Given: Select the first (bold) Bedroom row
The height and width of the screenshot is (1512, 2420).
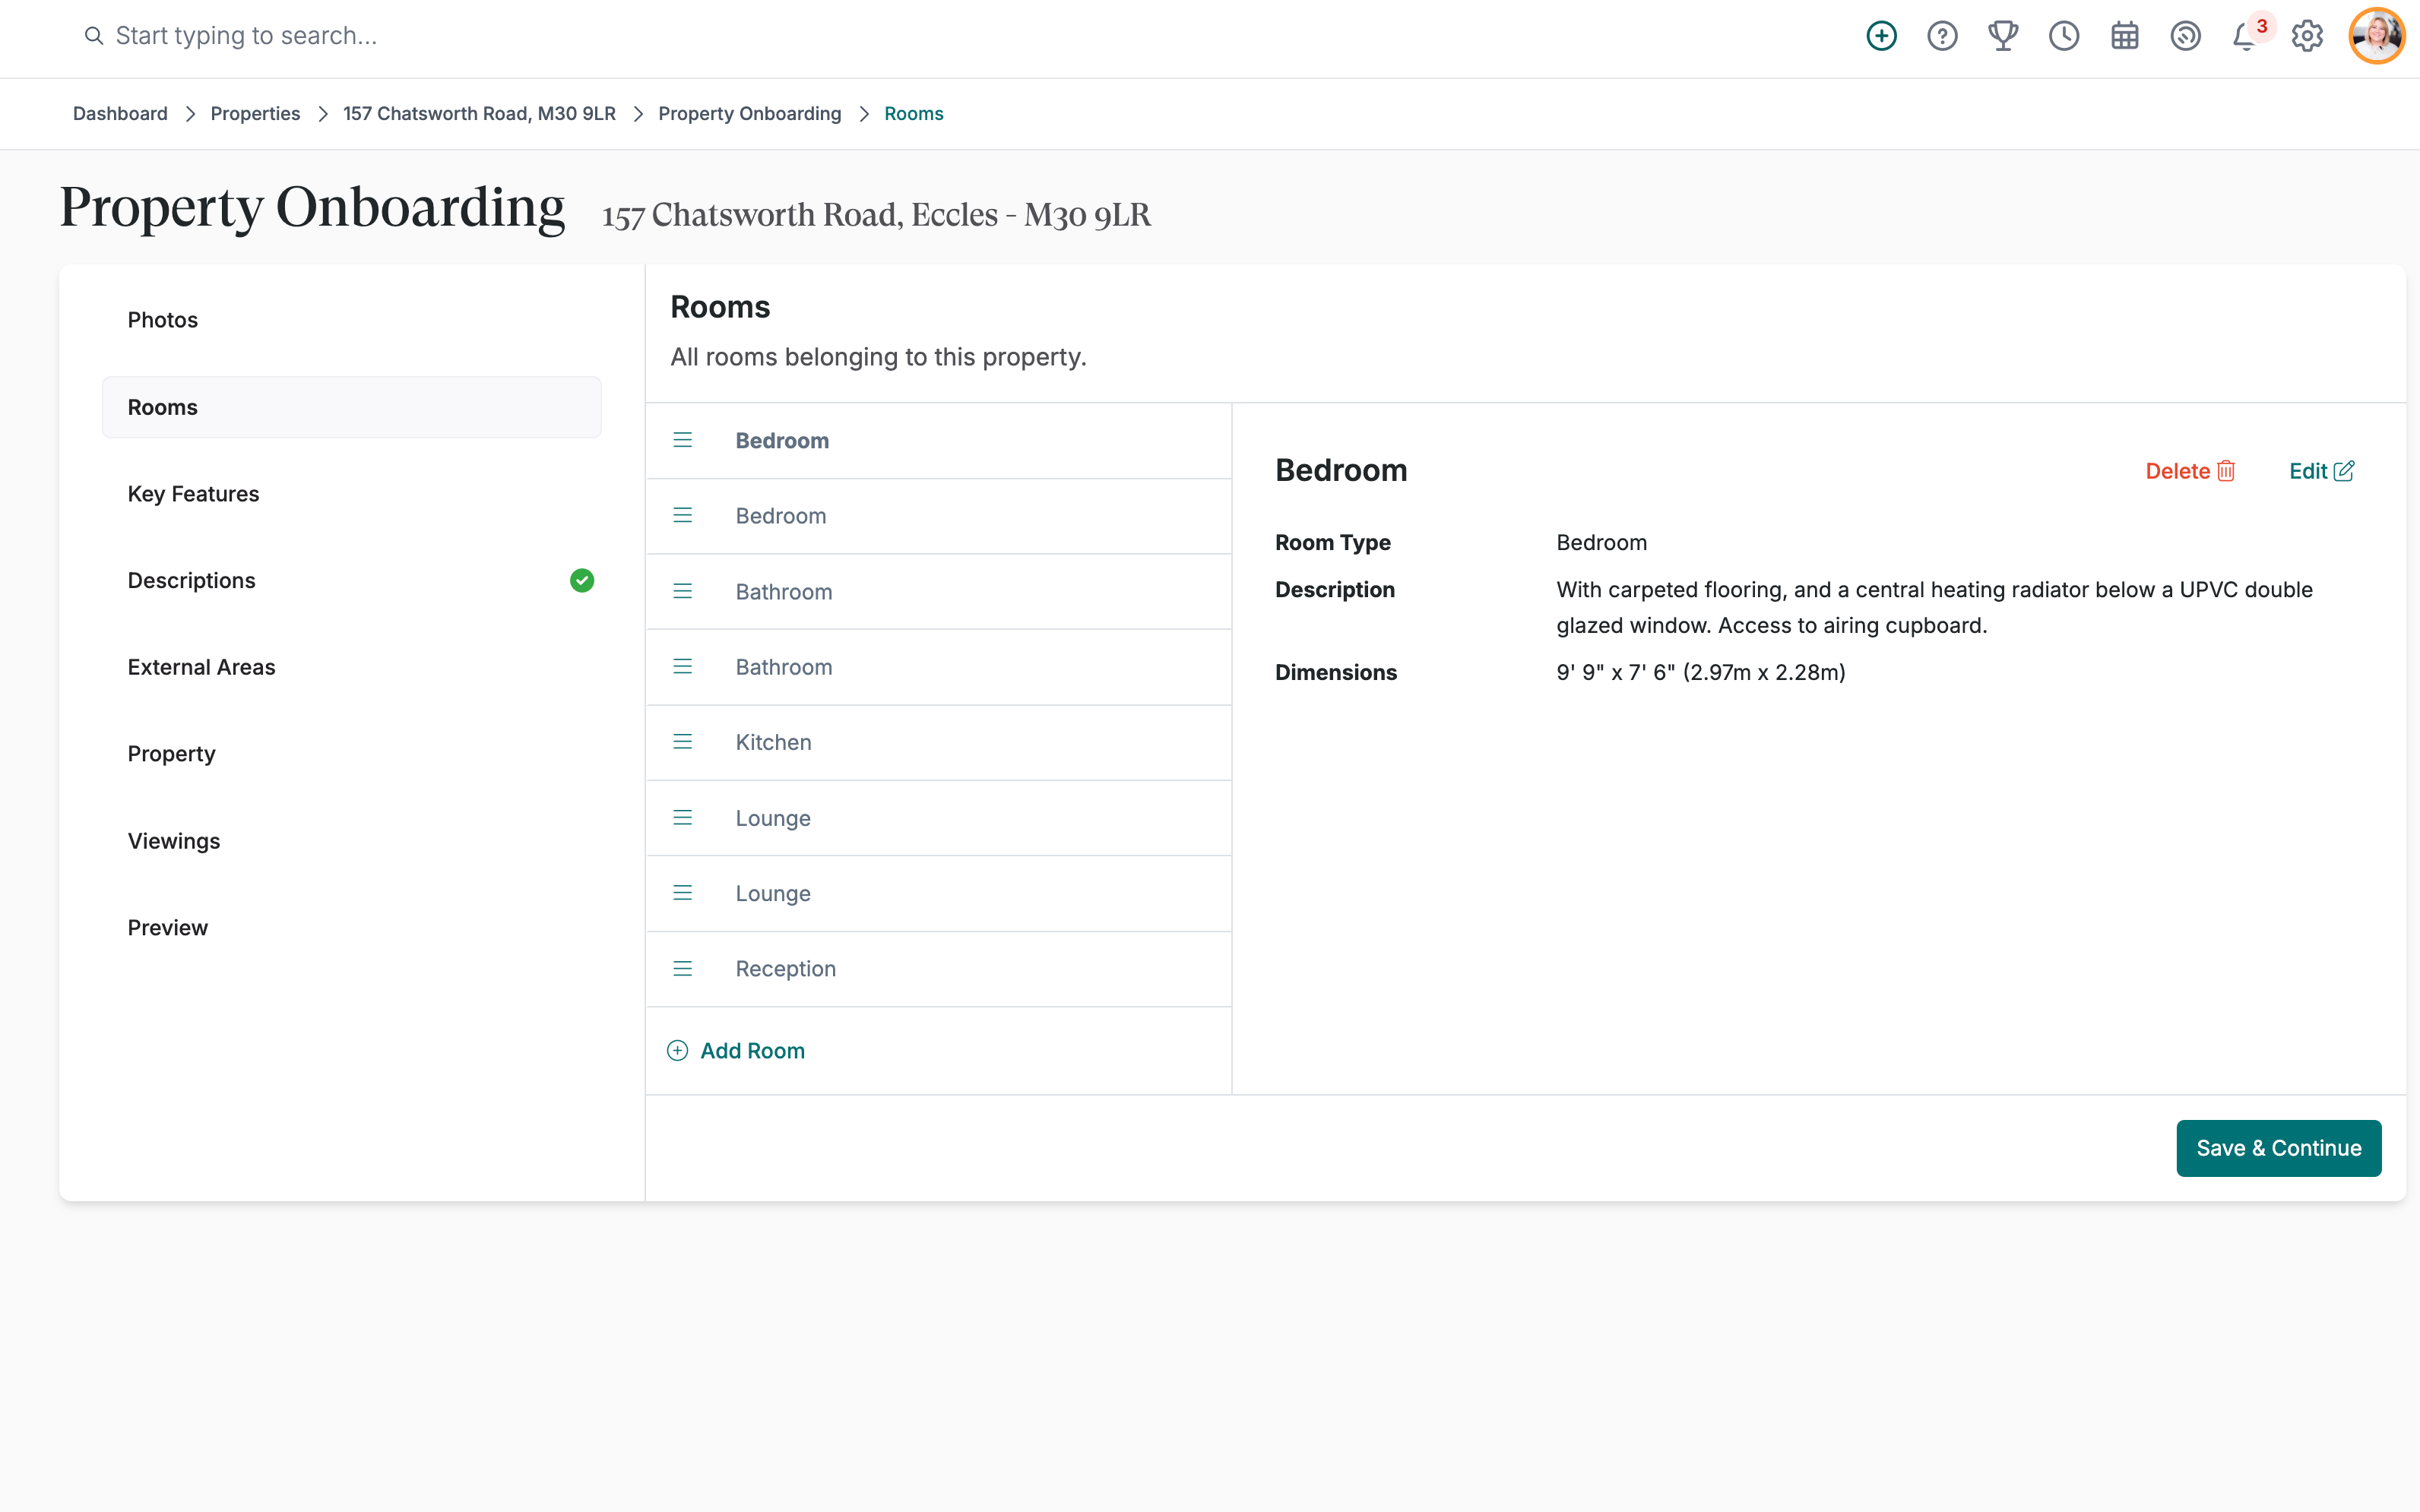Looking at the screenshot, I should (939, 441).
